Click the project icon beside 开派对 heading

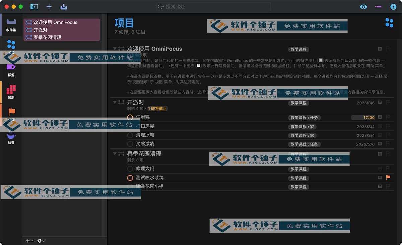121,102
